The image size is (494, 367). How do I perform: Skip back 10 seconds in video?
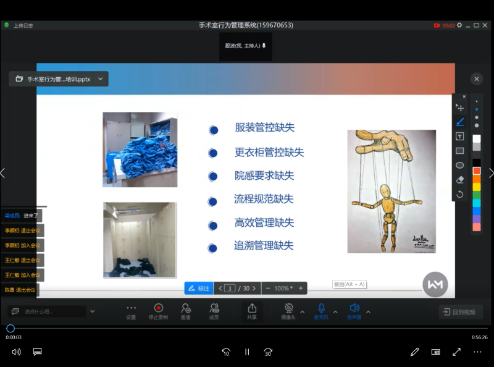(x=226, y=352)
